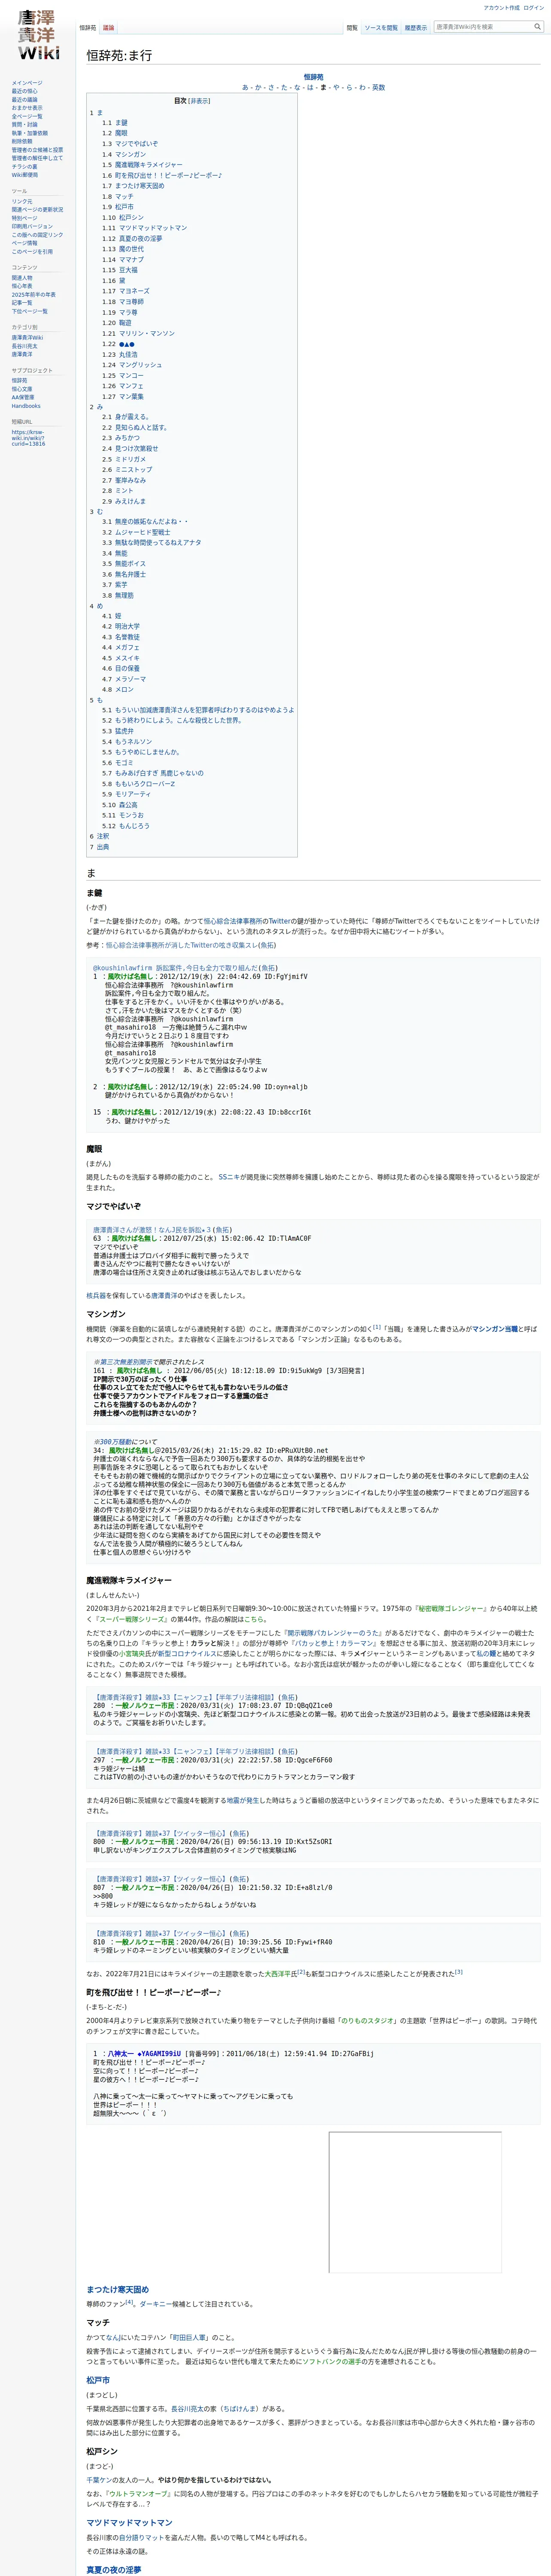The height and width of the screenshot is (2576, 551).
Task: Click the まつたけ寒天固め heading link
Action: pos(117,2290)
